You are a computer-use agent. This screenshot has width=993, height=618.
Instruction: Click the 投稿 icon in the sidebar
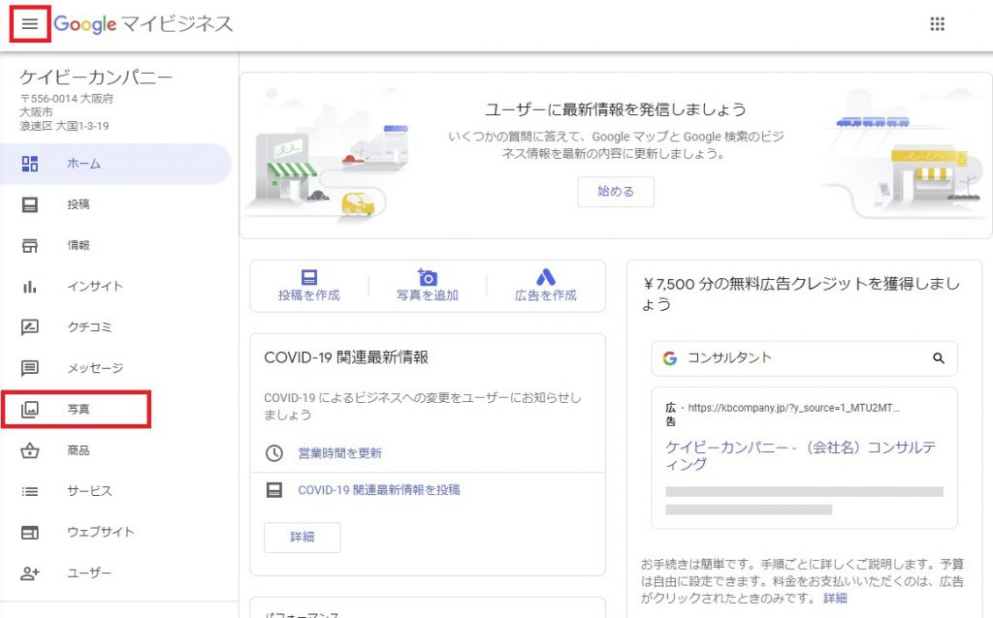30,204
